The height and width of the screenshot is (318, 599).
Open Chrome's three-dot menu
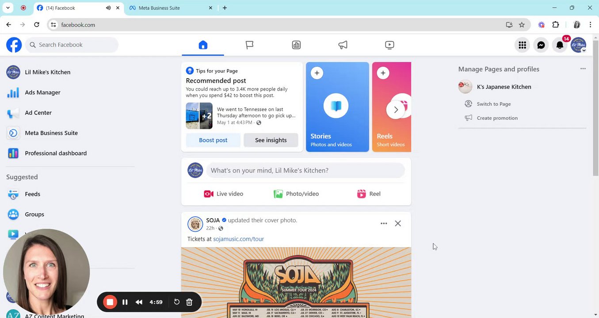pyautogui.click(x=591, y=25)
